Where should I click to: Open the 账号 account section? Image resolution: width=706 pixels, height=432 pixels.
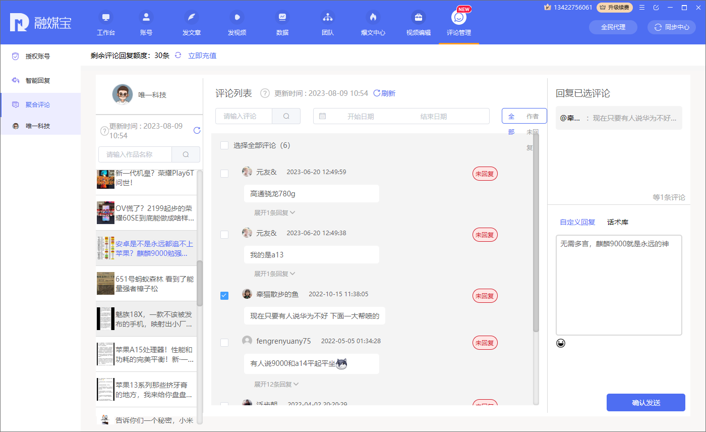146,23
